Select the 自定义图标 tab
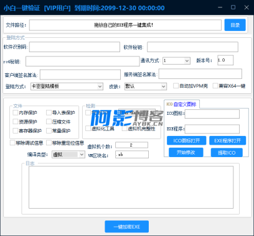This screenshot has width=254, height=236. (x=182, y=104)
